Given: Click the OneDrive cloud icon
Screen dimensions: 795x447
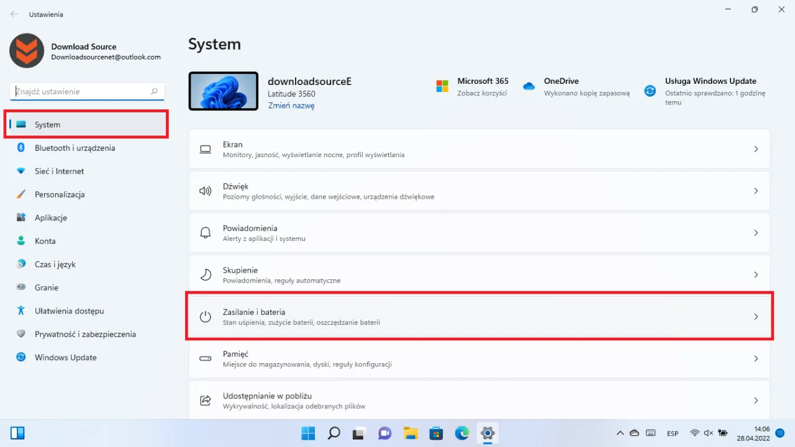Looking at the screenshot, I should tap(529, 86).
